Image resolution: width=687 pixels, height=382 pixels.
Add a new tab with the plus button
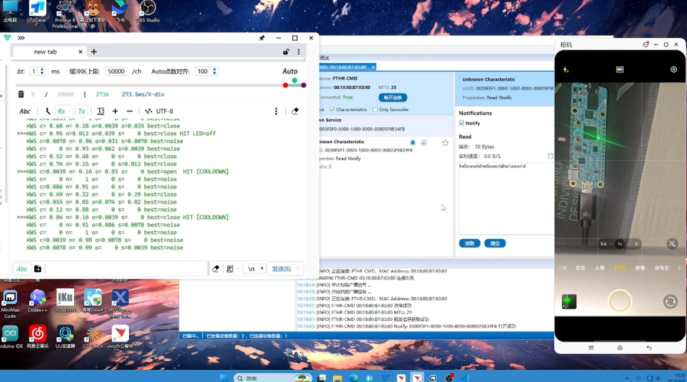(x=94, y=52)
